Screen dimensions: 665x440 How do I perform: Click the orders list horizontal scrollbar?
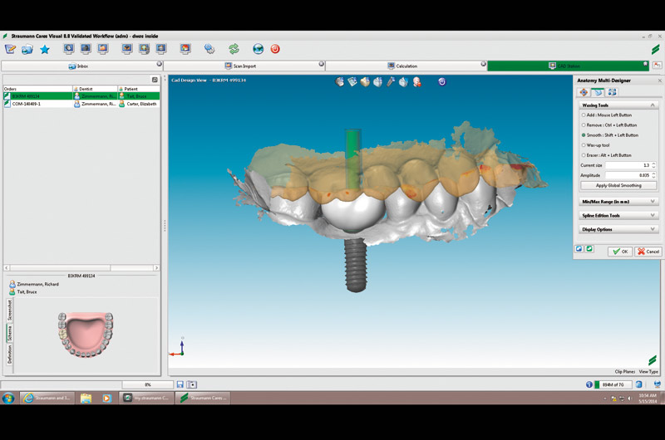click(x=81, y=267)
